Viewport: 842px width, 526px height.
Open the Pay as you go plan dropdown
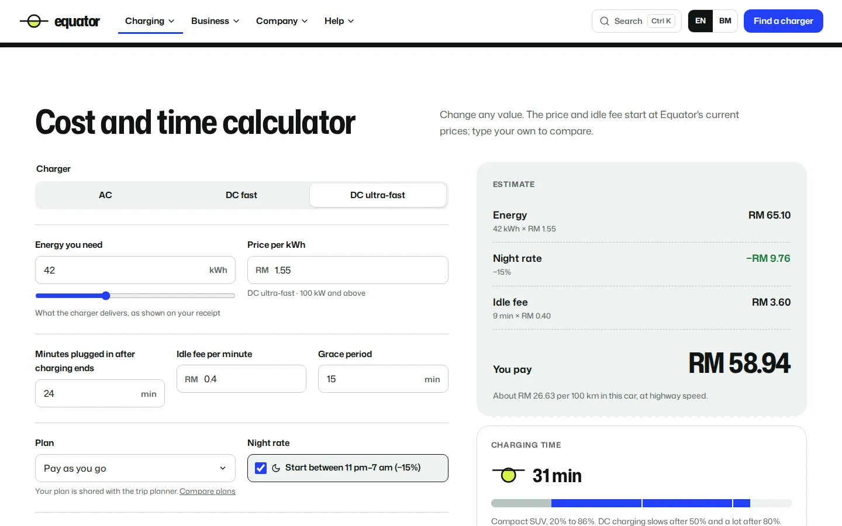coord(135,468)
